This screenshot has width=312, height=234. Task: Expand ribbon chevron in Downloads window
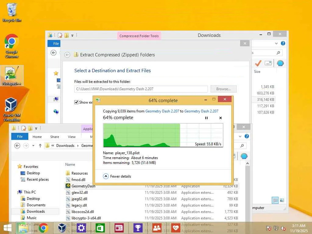[x=276, y=43]
